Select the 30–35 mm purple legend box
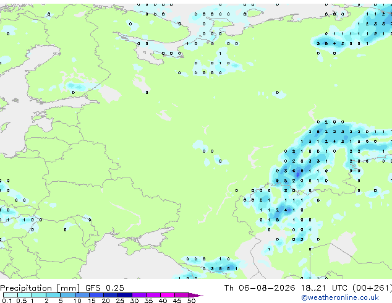This screenshot has width=392, height=303. coord(139,295)
